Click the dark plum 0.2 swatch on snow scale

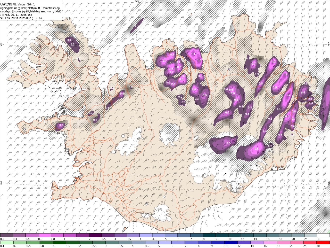(6, 235)
